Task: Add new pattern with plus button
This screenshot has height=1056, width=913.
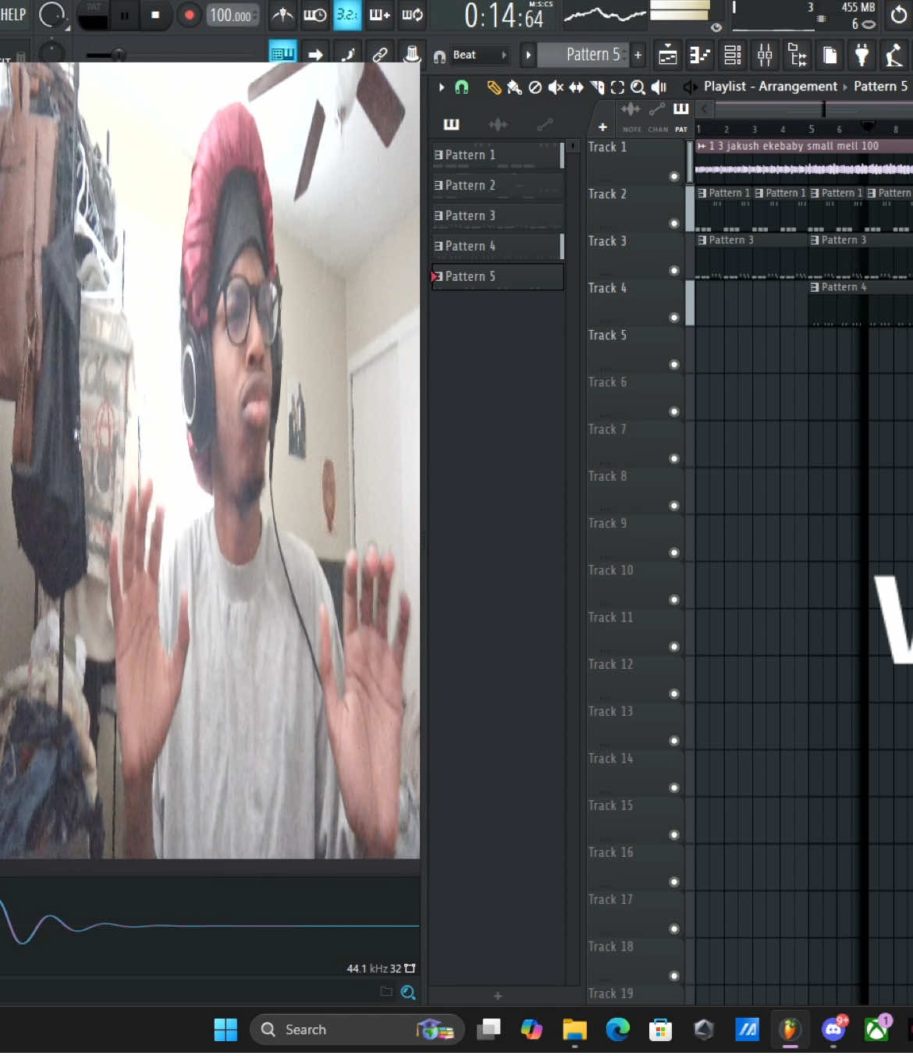Action: point(638,55)
